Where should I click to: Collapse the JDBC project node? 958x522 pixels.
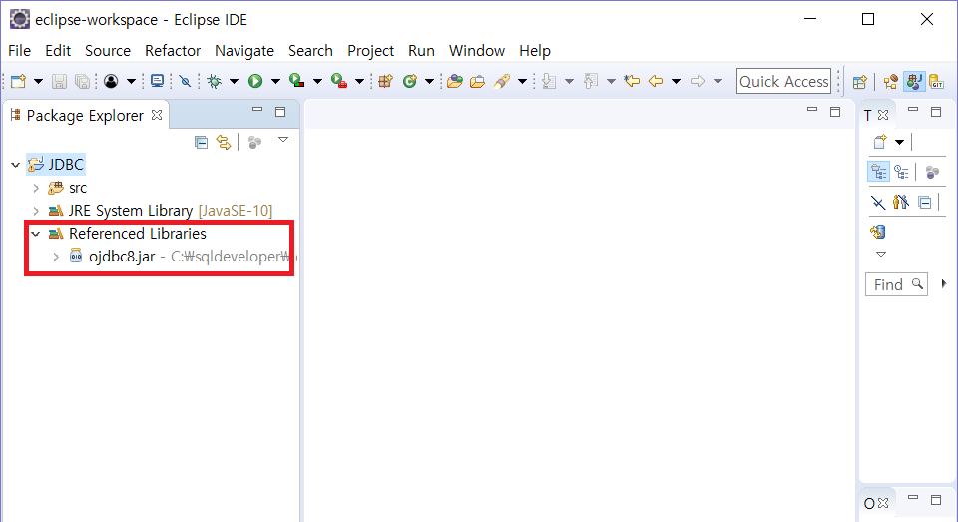point(15,165)
